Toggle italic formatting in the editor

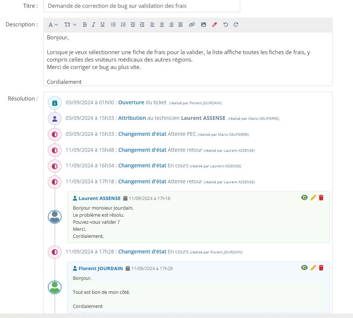coord(93,24)
